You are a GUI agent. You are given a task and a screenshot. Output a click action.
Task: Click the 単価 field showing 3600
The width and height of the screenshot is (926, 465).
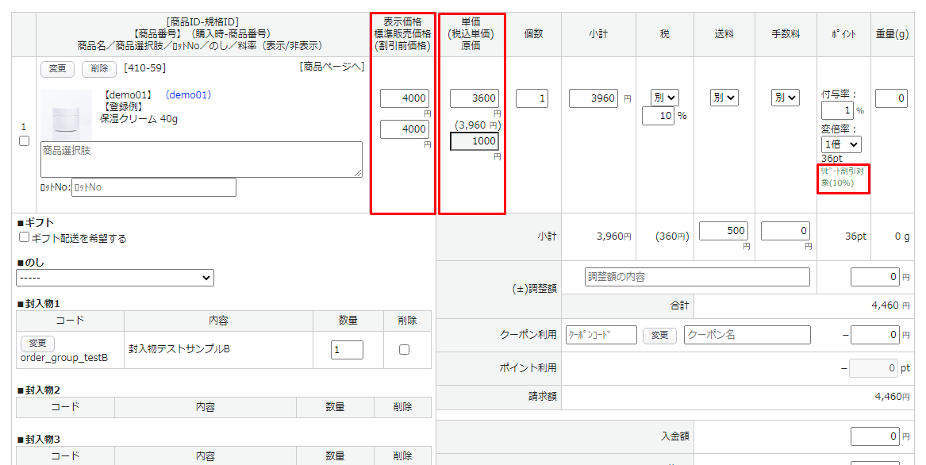tap(475, 98)
